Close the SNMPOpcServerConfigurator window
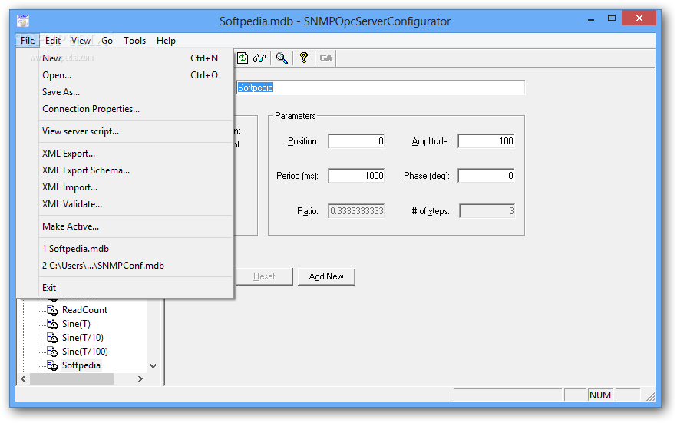 [639, 18]
